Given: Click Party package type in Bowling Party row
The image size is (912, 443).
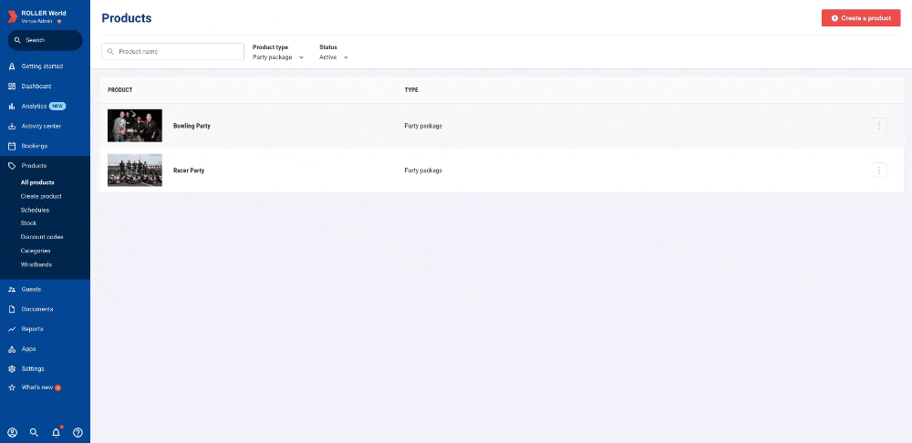Looking at the screenshot, I should click(423, 126).
